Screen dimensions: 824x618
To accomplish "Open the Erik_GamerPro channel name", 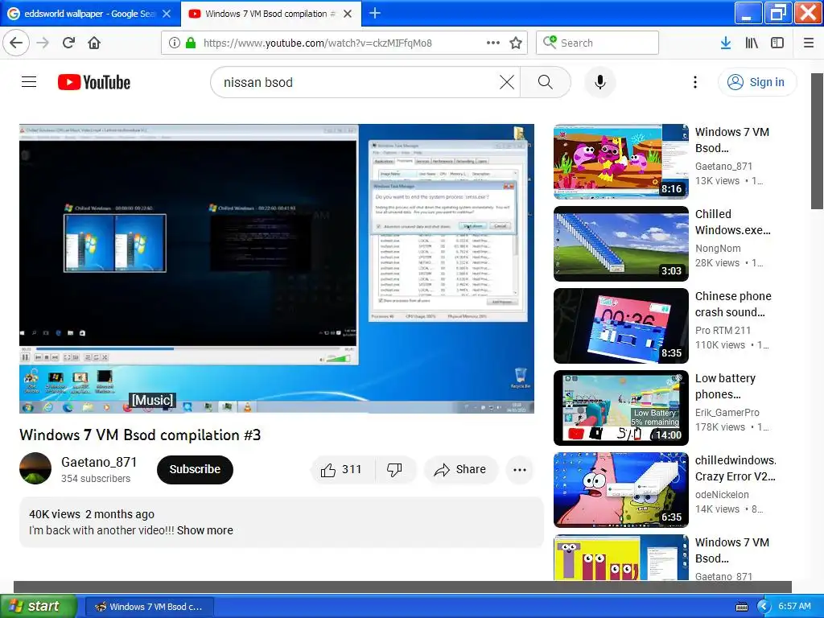I will point(727,412).
